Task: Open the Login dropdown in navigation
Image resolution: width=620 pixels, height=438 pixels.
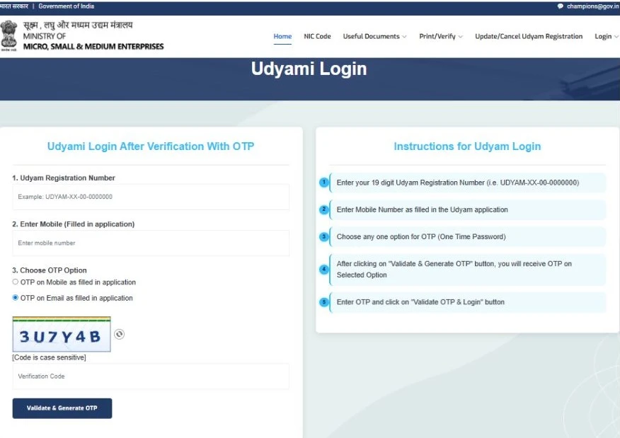Action: (x=606, y=36)
